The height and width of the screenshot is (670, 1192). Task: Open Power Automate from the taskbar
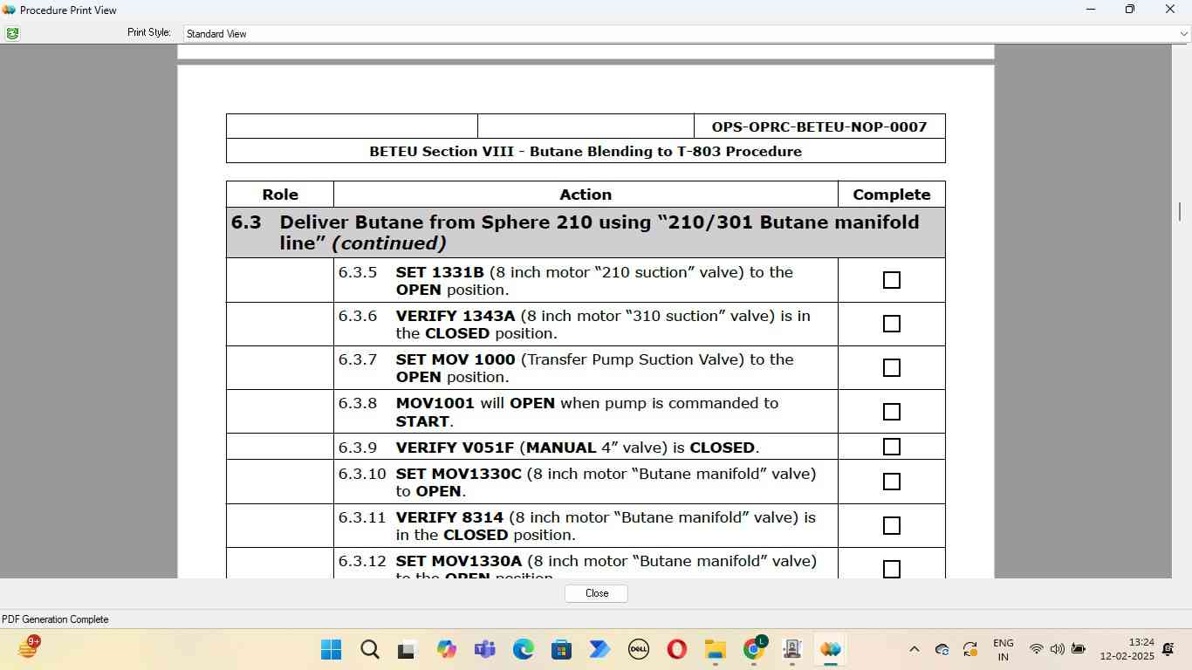pos(599,649)
